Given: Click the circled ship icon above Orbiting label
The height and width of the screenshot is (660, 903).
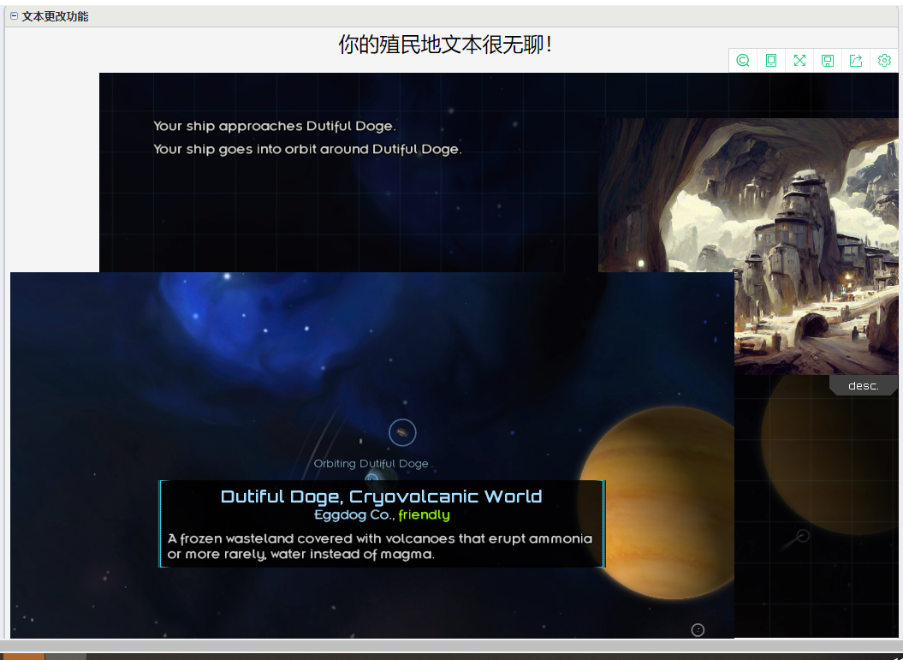Looking at the screenshot, I should click(402, 432).
